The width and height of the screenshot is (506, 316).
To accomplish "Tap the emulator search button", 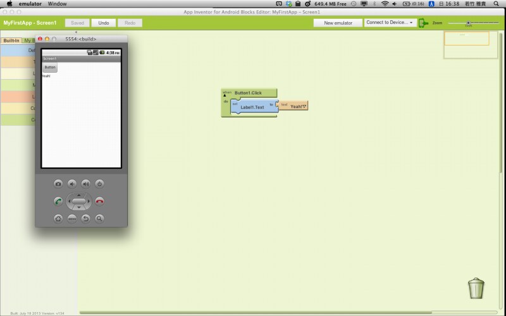I will pyautogui.click(x=99, y=218).
